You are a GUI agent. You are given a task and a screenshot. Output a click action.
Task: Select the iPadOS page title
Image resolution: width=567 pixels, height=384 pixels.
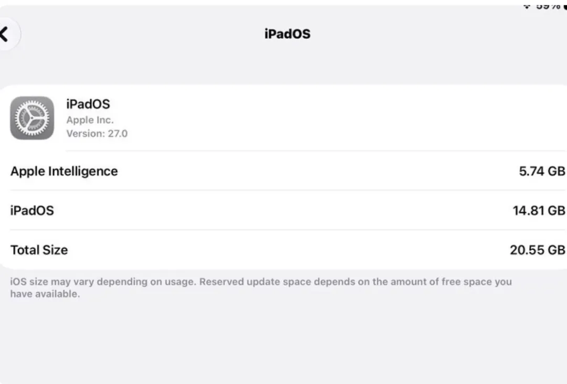pyautogui.click(x=288, y=34)
